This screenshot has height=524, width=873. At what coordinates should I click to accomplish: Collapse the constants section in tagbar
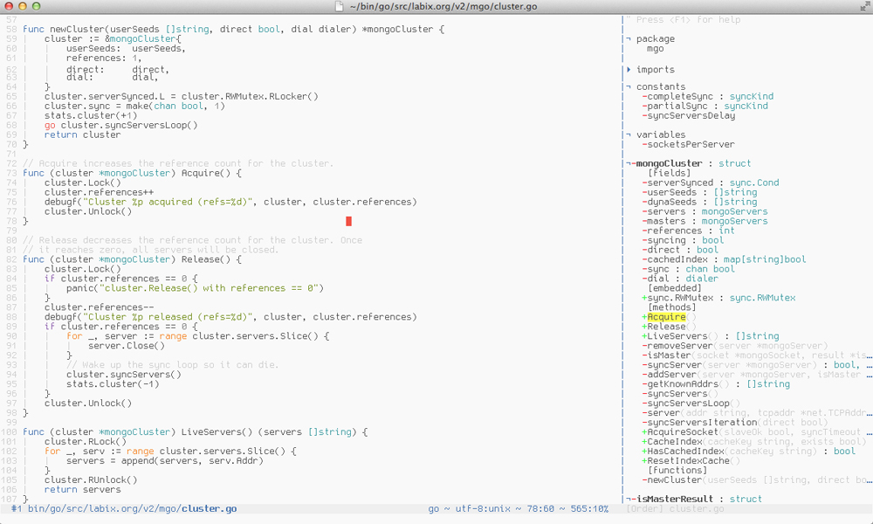629,86
